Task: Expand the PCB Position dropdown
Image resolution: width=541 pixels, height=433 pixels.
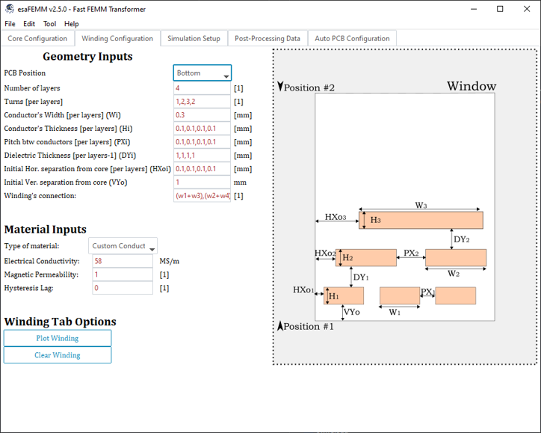Action: point(203,73)
